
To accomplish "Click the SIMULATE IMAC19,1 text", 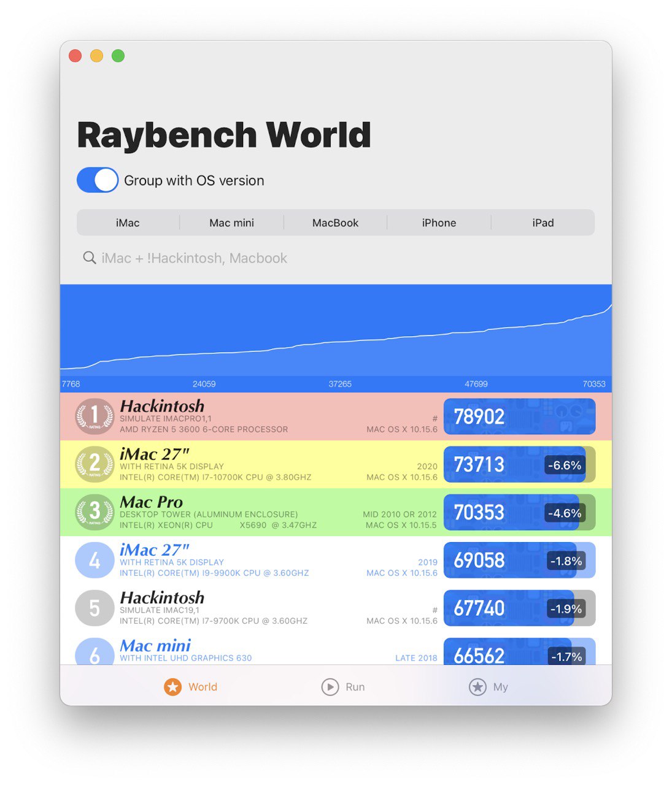I will tap(160, 610).
